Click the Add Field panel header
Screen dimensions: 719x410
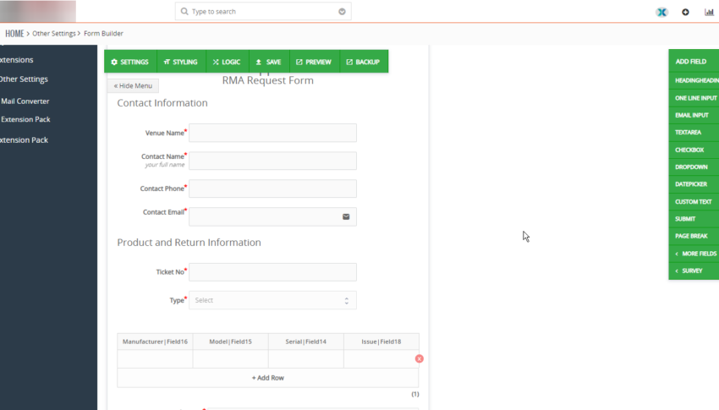(694, 62)
